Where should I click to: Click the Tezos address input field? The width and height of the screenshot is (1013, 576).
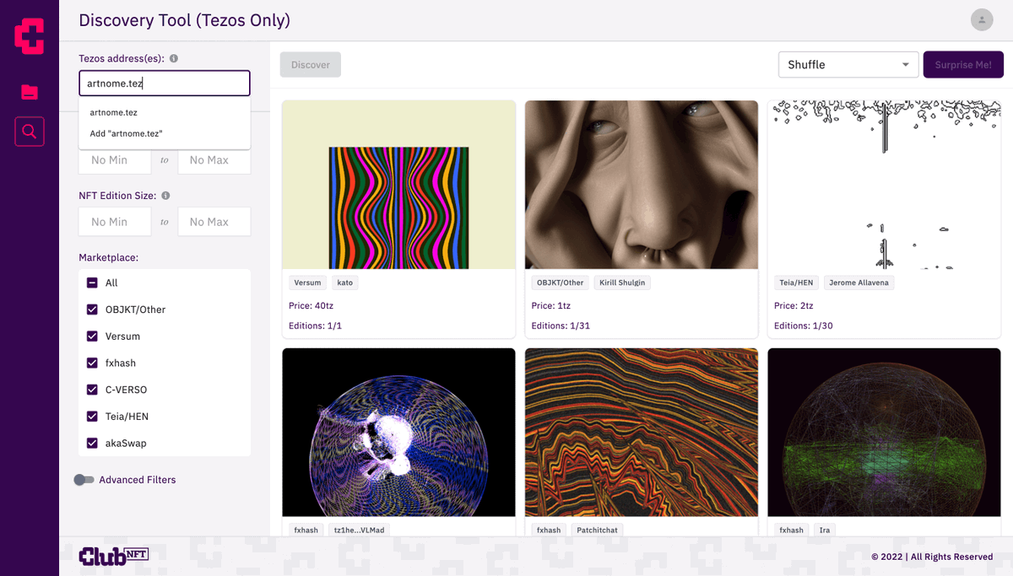165,83
